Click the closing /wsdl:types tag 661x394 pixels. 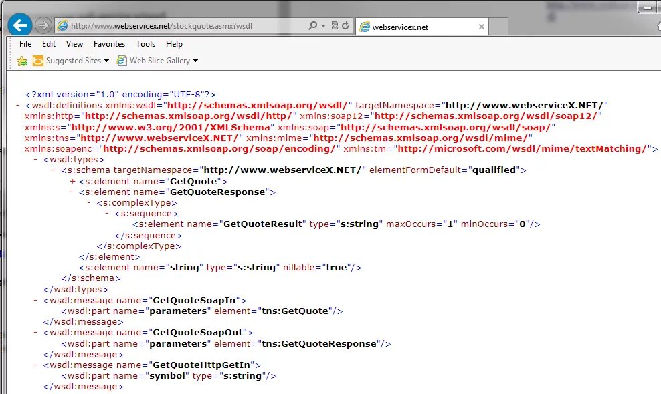(76, 290)
